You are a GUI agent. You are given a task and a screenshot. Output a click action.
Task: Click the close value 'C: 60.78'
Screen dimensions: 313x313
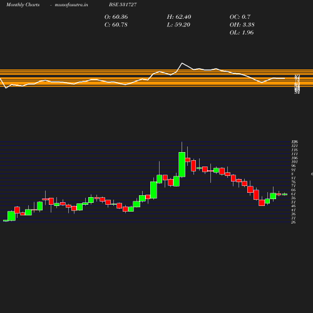pos(116,25)
